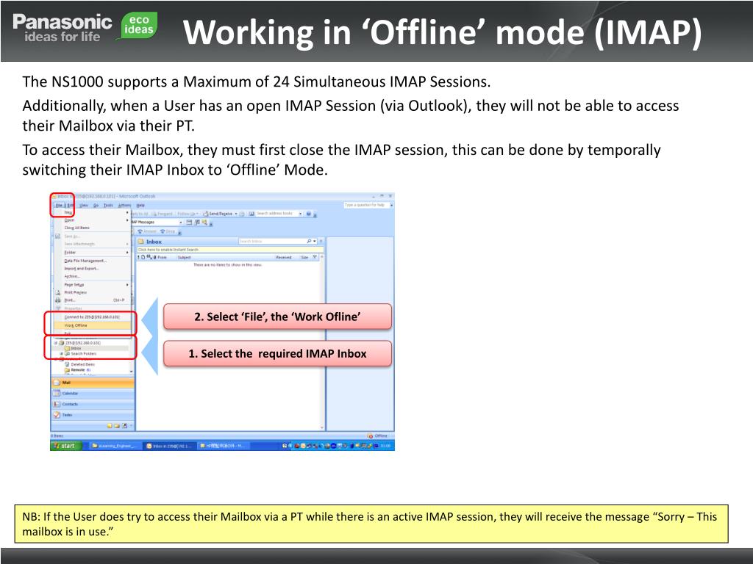This screenshot has width=753, height=564.
Task: Switch to the Mail navigation pane
Action: tap(93, 383)
